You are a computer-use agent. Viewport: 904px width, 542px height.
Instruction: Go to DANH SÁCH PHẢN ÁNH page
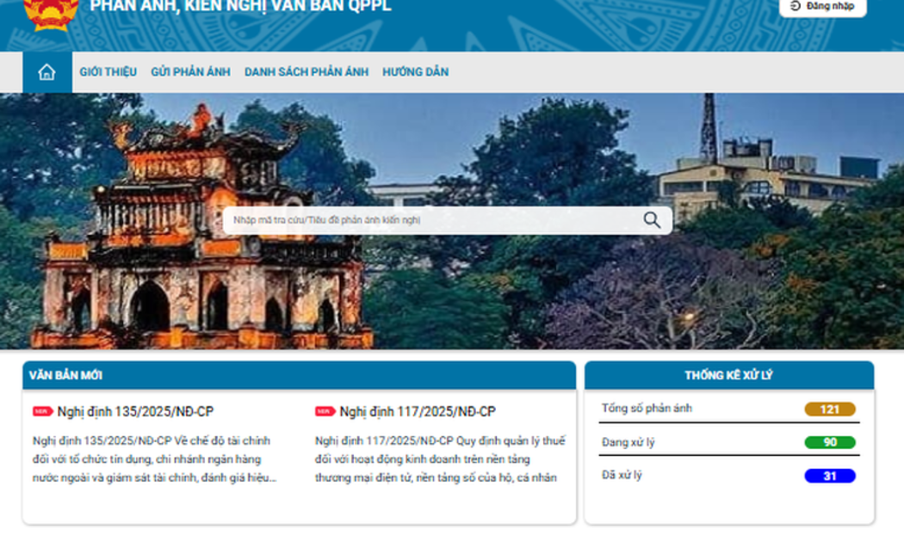pyautogui.click(x=306, y=72)
